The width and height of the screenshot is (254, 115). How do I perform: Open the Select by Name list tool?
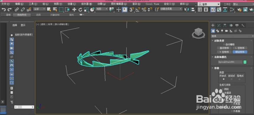55,9
